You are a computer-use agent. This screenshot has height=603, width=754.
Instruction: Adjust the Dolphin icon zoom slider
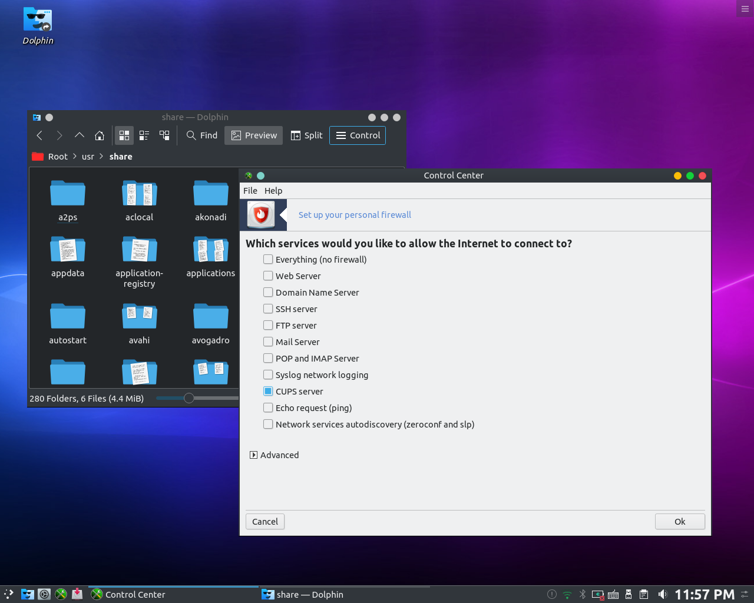coord(189,398)
